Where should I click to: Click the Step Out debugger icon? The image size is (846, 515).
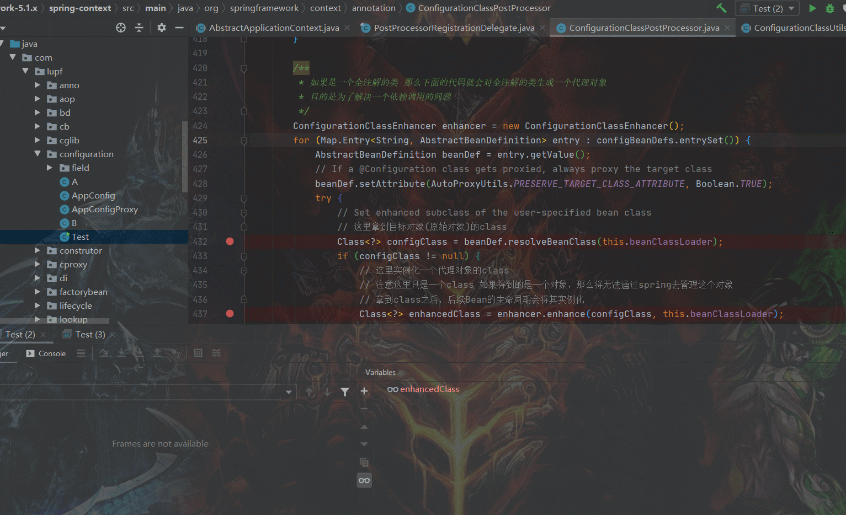[157, 353]
